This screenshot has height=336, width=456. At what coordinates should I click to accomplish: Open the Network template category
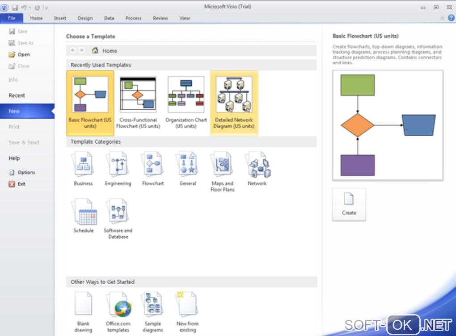pos(257,169)
